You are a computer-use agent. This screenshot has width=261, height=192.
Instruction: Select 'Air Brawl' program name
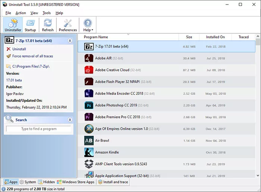(x=102, y=141)
